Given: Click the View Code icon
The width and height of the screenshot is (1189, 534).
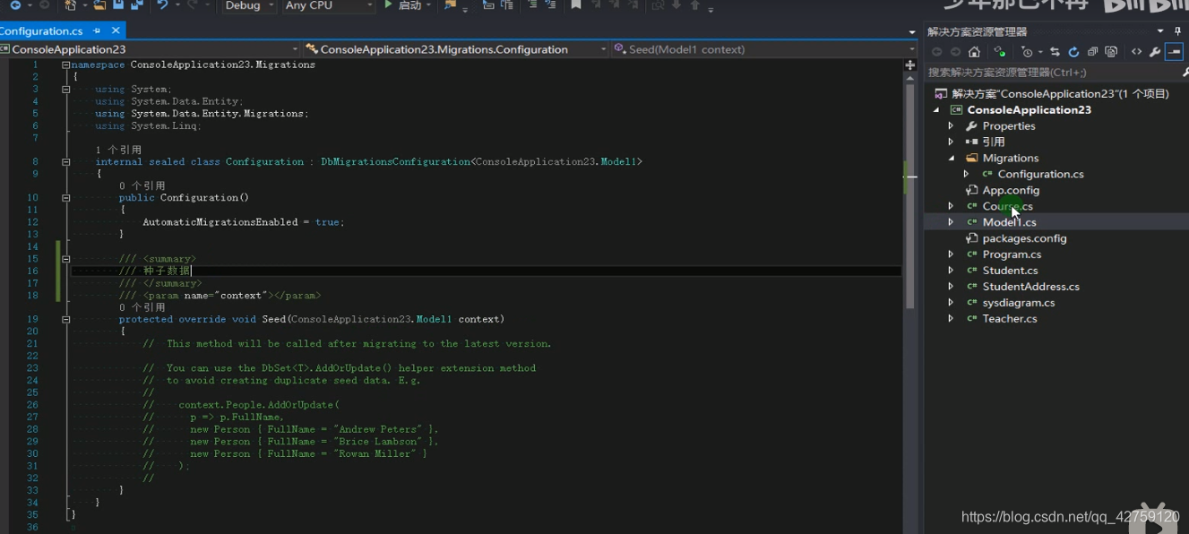Looking at the screenshot, I should (x=1136, y=52).
